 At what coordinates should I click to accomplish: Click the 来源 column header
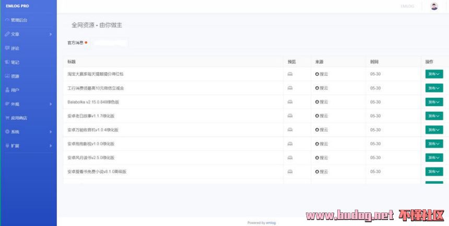click(x=320, y=62)
